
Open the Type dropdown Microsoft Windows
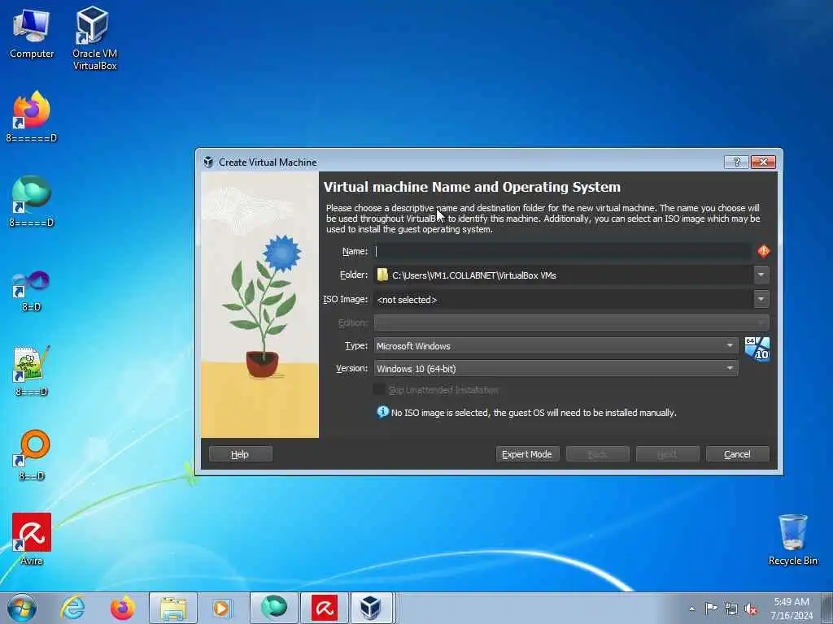(x=556, y=345)
